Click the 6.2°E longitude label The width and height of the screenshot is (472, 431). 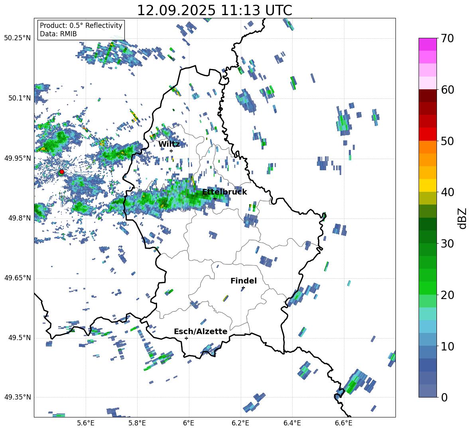coord(240,423)
